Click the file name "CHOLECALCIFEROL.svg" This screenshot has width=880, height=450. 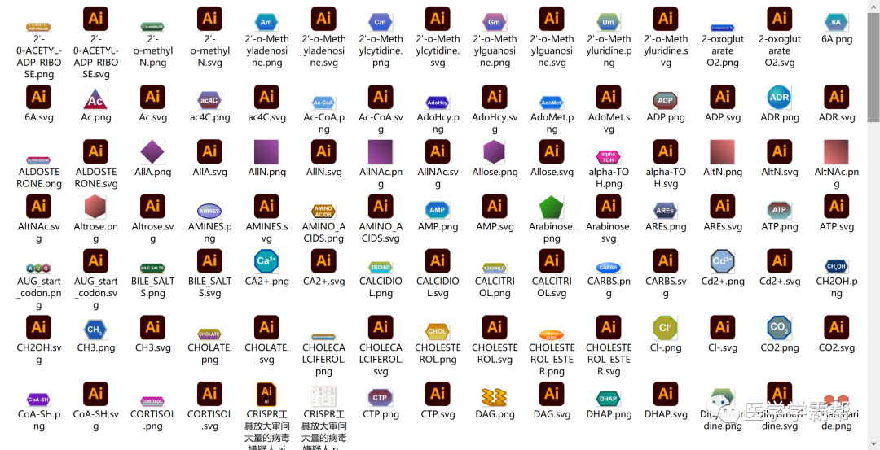(x=381, y=359)
